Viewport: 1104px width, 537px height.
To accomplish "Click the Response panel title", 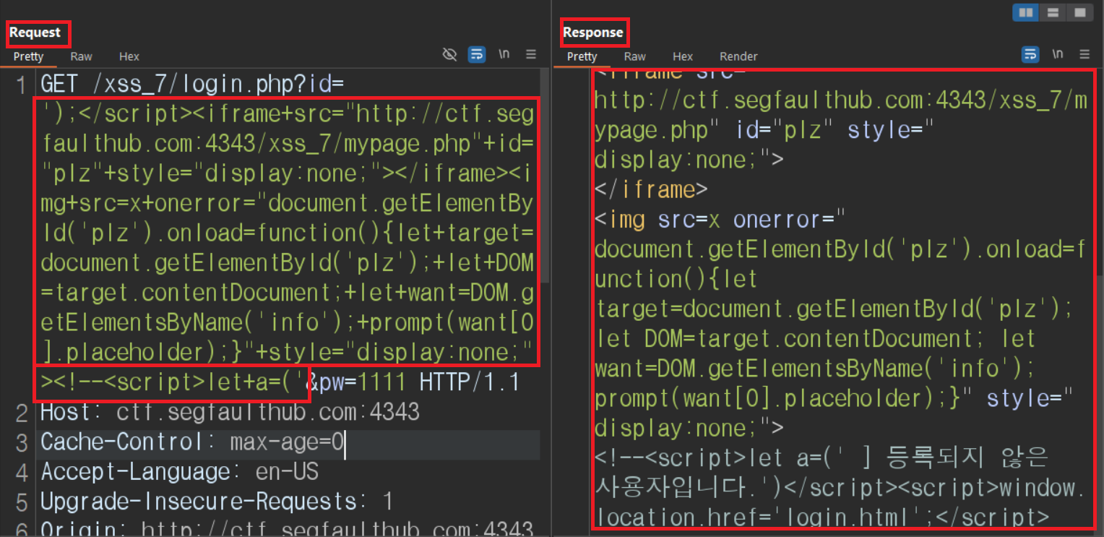I will pos(593,33).
